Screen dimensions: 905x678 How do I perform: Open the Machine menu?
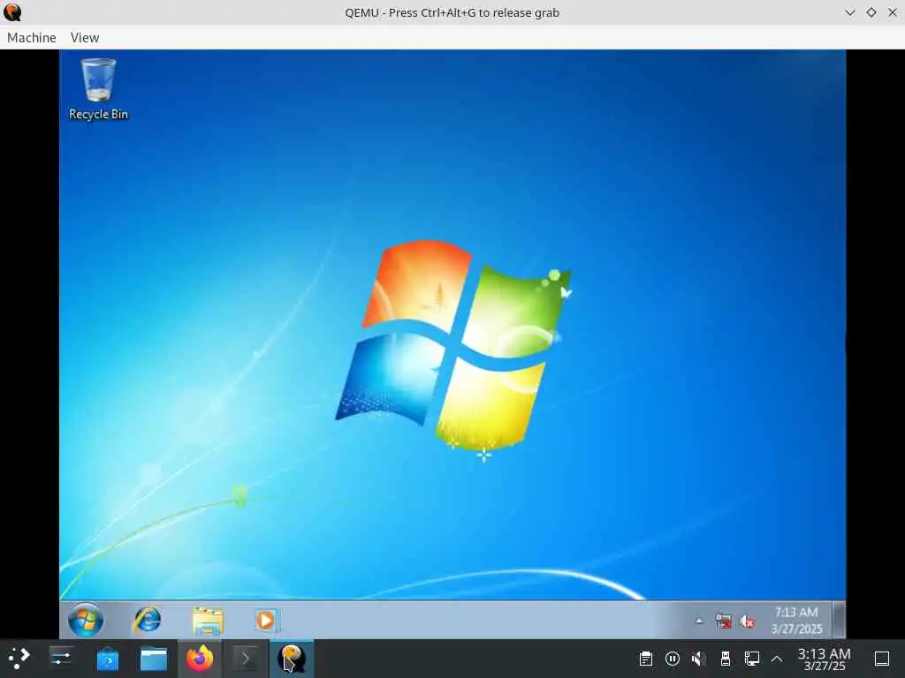click(32, 37)
